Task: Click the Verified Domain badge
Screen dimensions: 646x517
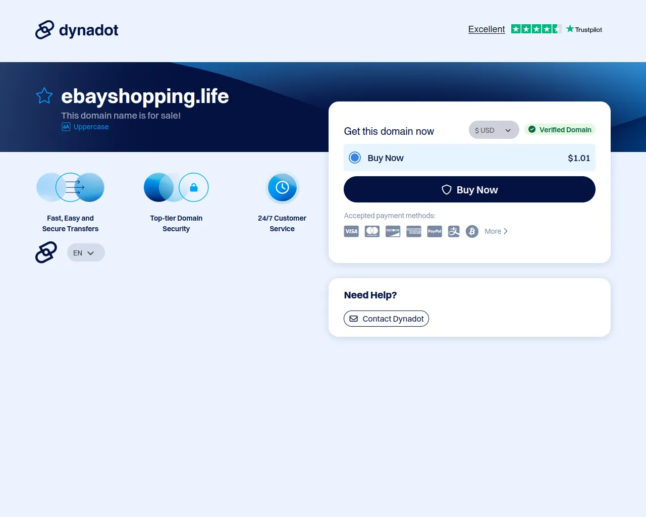Action: pos(560,130)
